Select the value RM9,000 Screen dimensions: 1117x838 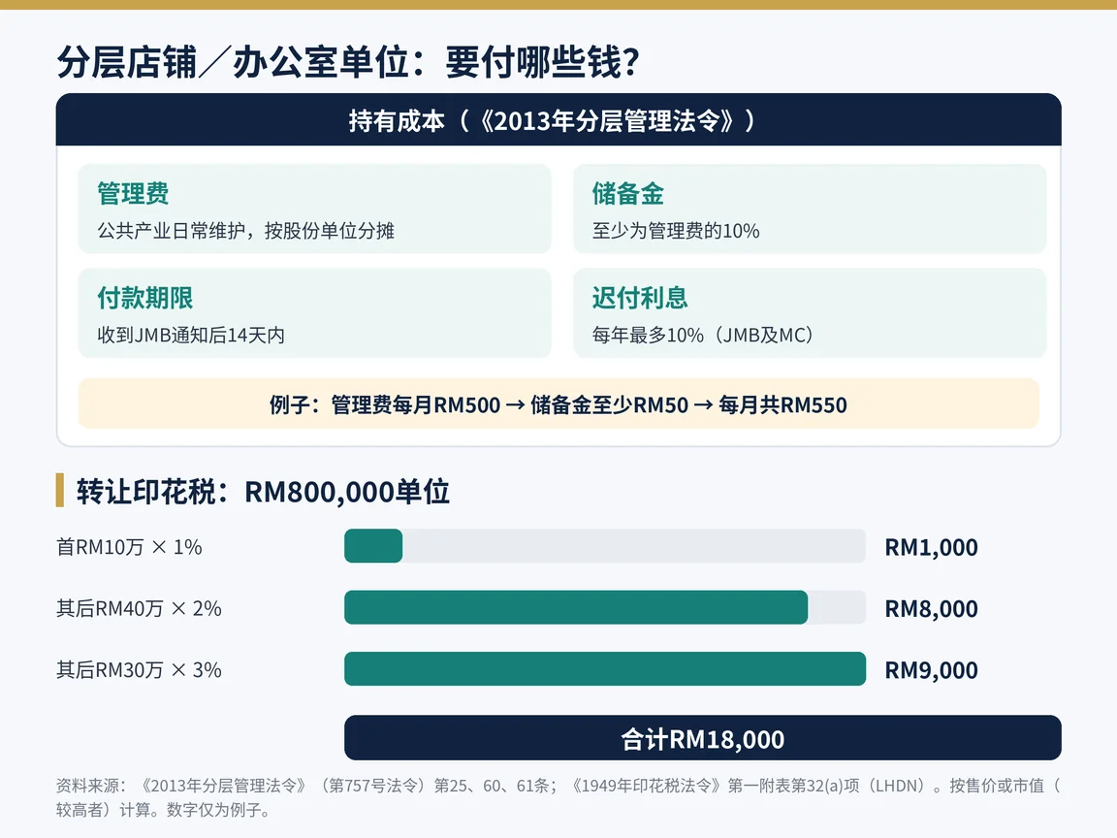click(x=931, y=669)
